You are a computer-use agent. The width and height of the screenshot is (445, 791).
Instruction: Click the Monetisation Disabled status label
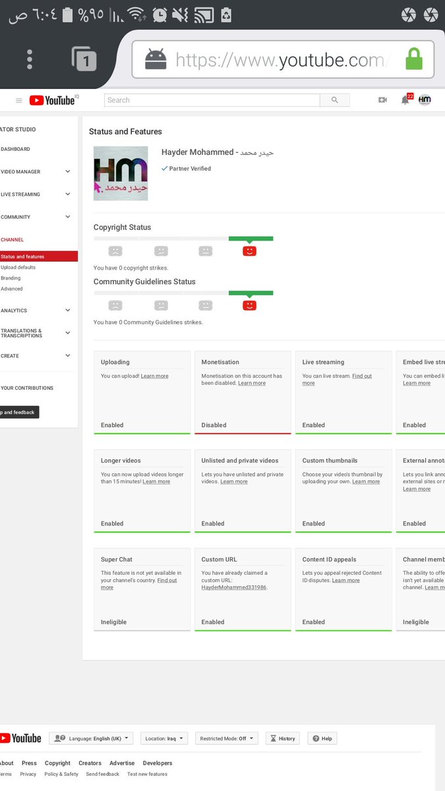pyautogui.click(x=214, y=425)
